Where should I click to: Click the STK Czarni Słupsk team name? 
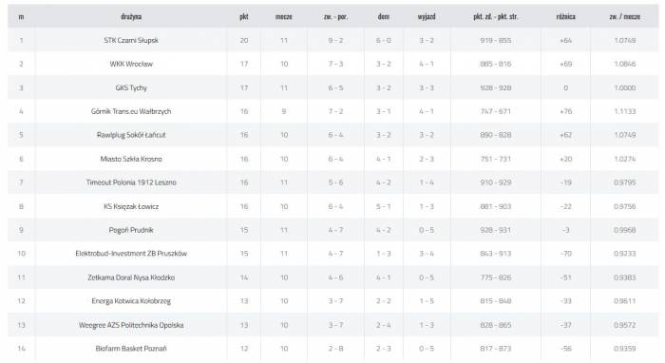(131, 40)
